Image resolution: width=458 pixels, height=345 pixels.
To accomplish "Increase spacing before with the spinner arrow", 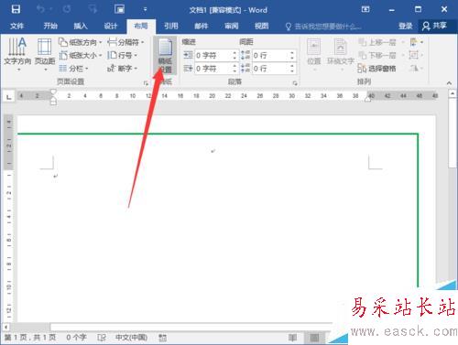I will pos(292,53).
